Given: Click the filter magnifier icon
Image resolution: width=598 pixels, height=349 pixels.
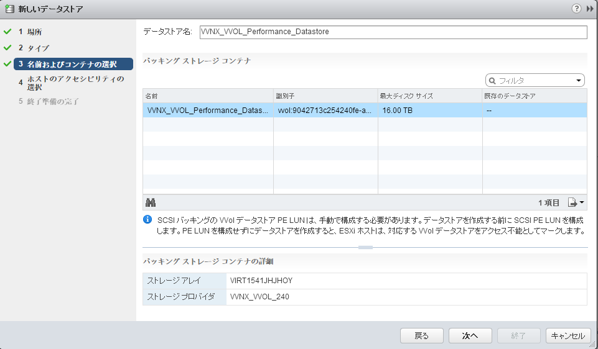Looking at the screenshot, I should tap(492, 81).
